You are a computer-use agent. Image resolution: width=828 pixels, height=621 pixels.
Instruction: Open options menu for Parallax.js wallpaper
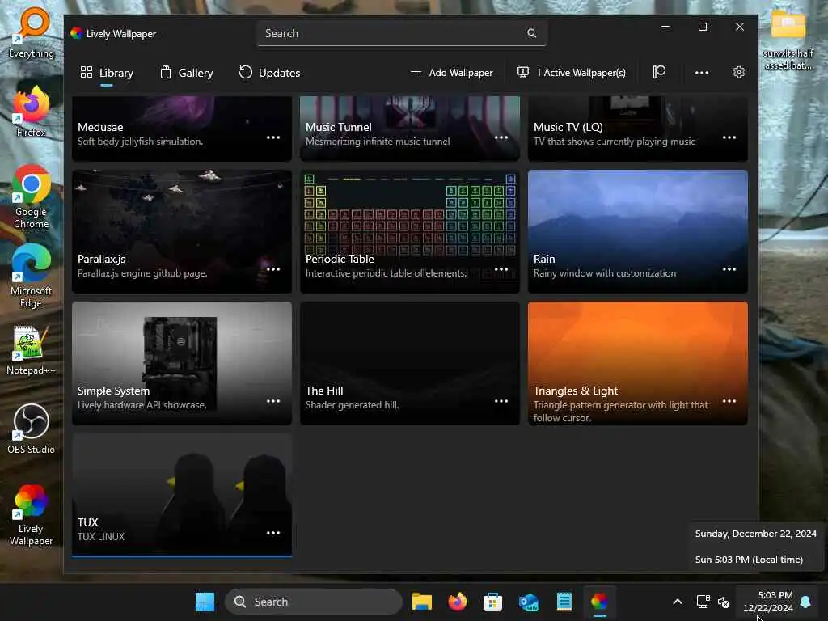click(x=273, y=269)
